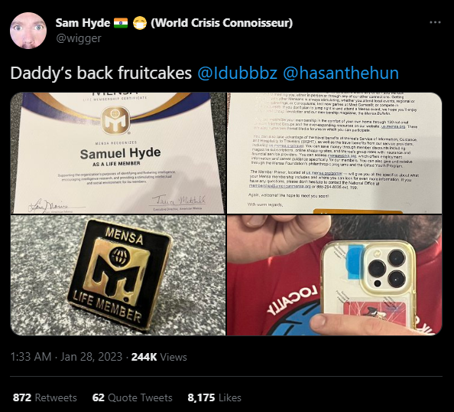
Task: Open the three-dot more options menu
Action: click(435, 22)
